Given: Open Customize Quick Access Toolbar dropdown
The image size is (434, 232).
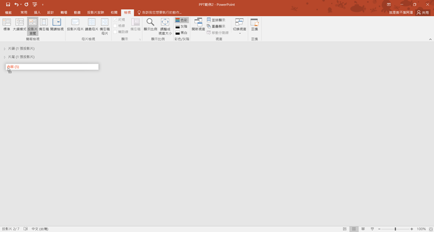Looking at the screenshot, I should coord(43,5).
